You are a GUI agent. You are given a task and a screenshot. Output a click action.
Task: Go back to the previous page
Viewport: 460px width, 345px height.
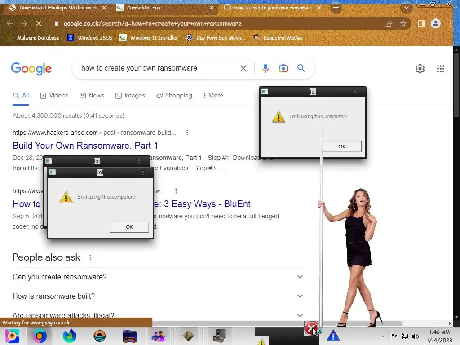coord(10,23)
